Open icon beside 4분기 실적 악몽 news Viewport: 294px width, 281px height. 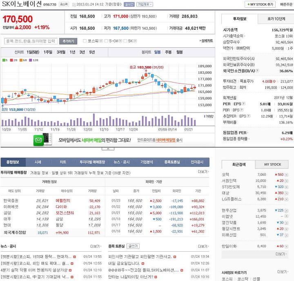pos(70,270)
